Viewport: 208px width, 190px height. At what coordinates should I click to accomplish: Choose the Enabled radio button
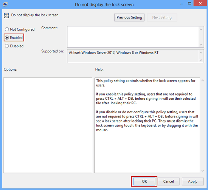14,38
